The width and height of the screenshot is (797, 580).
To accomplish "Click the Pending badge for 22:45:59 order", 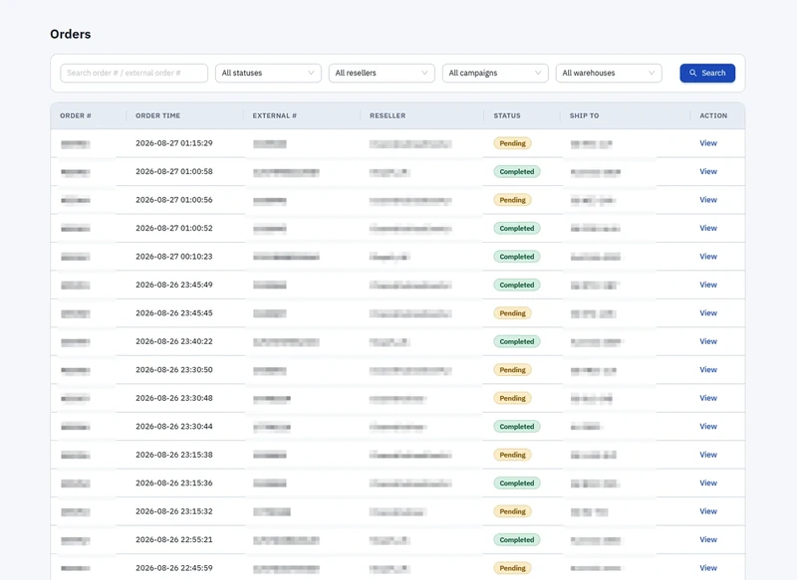I will tap(512, 568).
